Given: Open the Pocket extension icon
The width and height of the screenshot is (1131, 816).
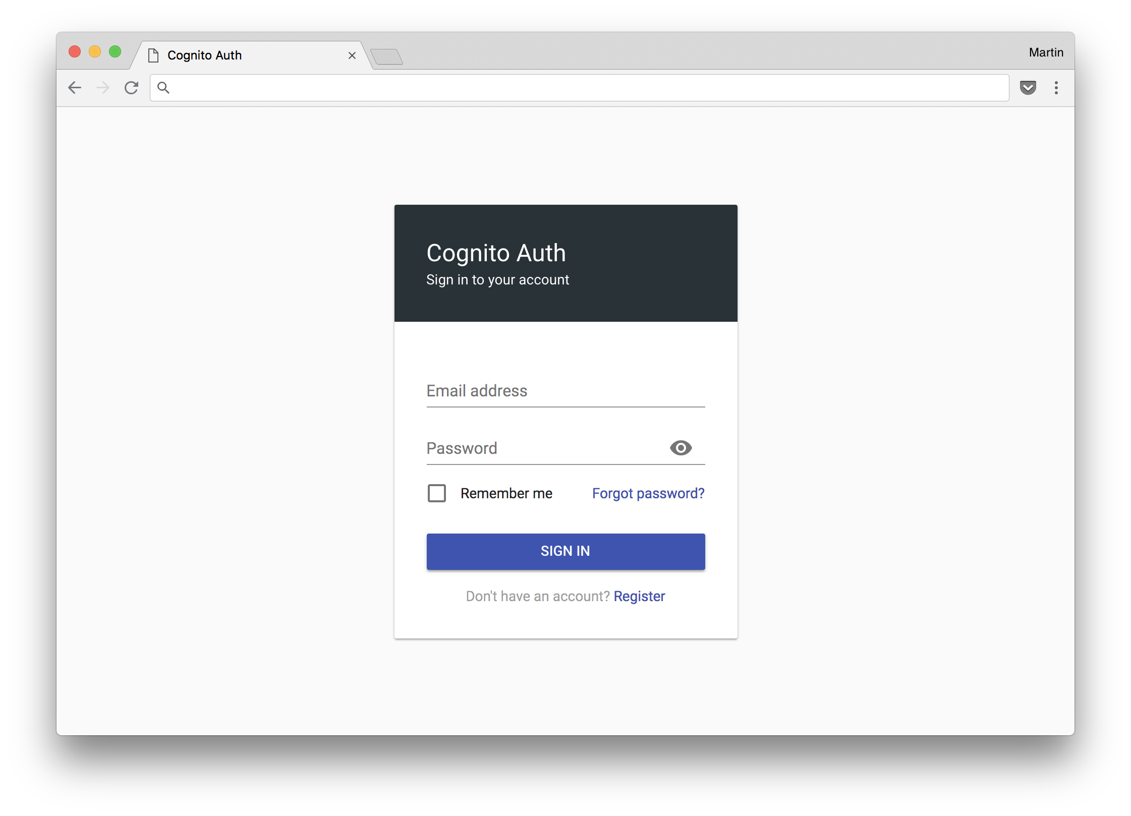Looking at the screenshot, I should point(1028,88).
